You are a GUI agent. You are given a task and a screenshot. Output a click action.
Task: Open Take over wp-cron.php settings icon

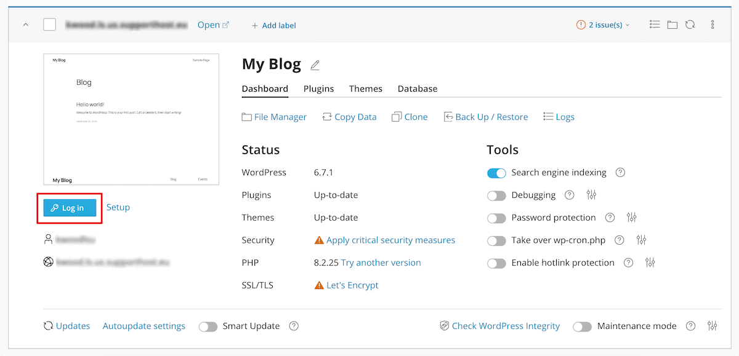pos(641,240)
